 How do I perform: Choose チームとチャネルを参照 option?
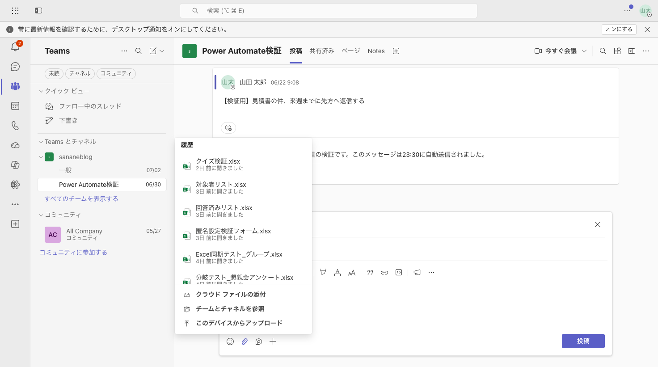[x=243, y=309]
